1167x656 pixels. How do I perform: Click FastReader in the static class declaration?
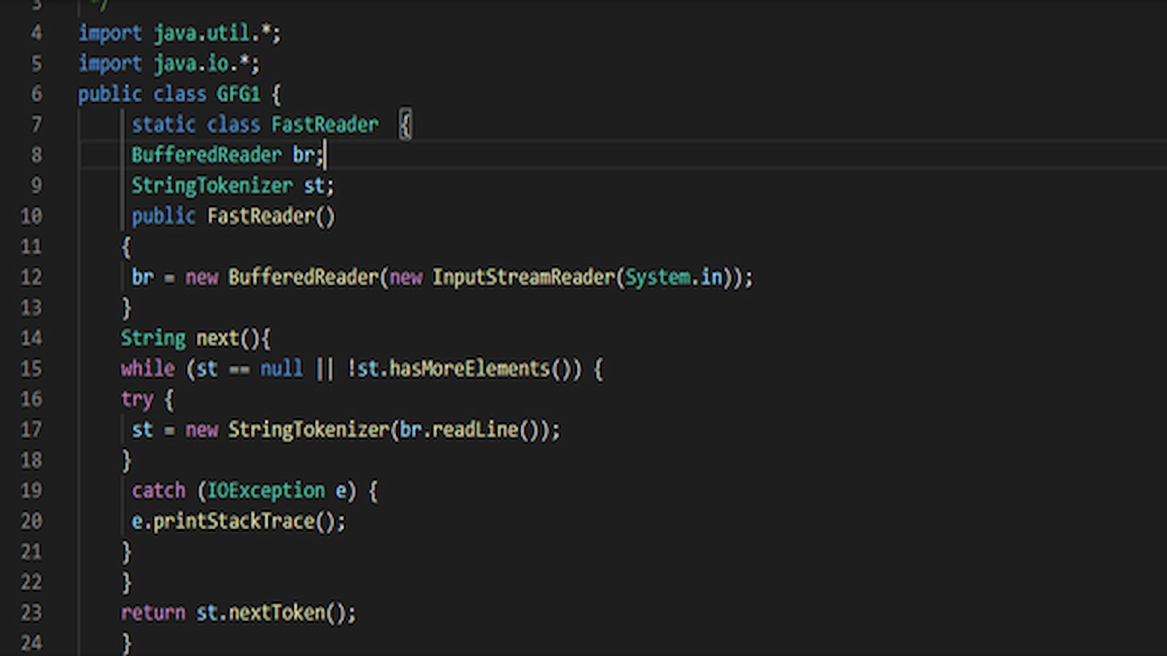click(x=325, y=125)
